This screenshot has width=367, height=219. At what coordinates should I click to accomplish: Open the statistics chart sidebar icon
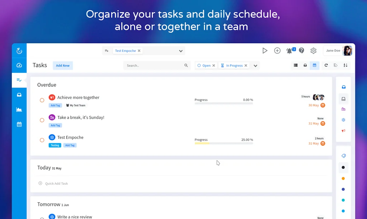click(x=19, y=110)
